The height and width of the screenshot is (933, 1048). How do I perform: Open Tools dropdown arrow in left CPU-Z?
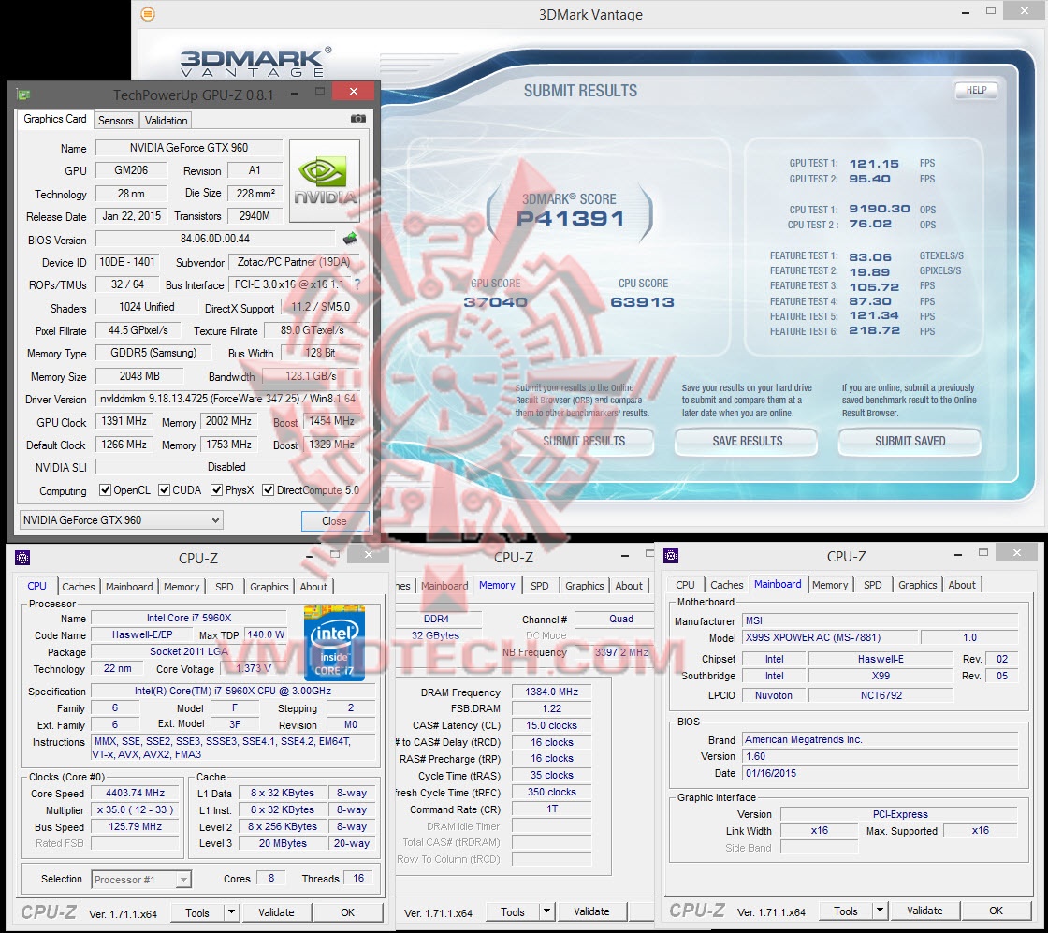coord(231,911)
